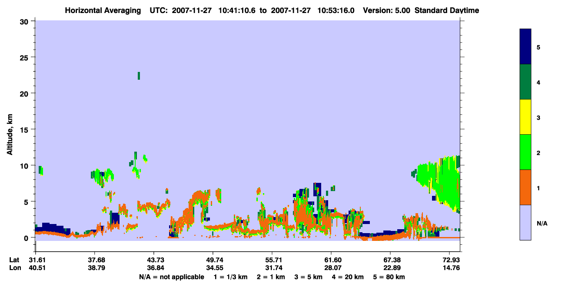Click the altitude tick label 30
The height and width of the screenshot is (289, 565).
click(x=25, y=21)
